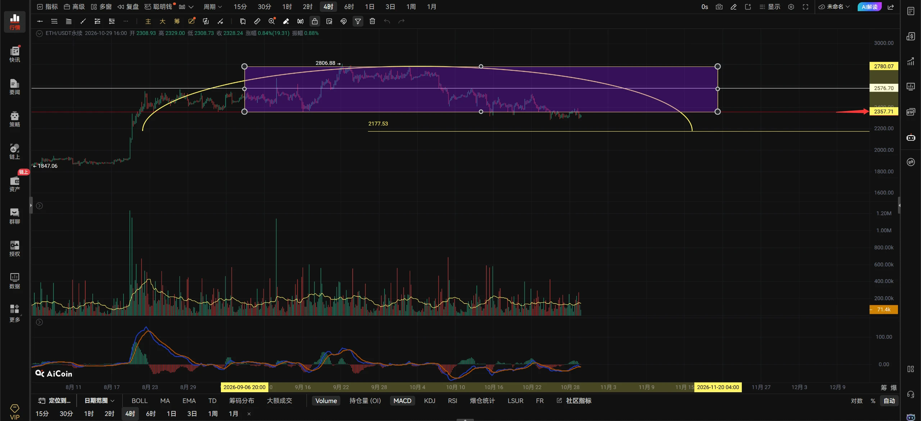Click the share arrow icon top right

(891, 7)
